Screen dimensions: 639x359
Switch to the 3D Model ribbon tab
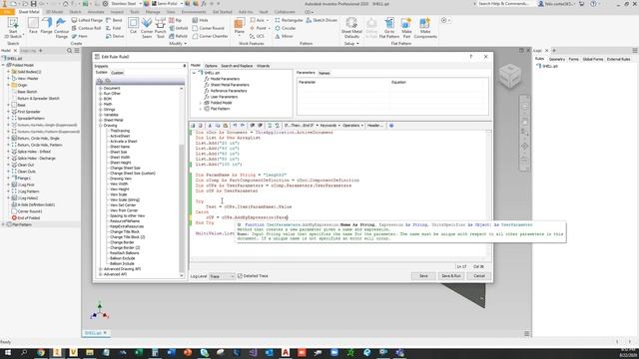55,12
